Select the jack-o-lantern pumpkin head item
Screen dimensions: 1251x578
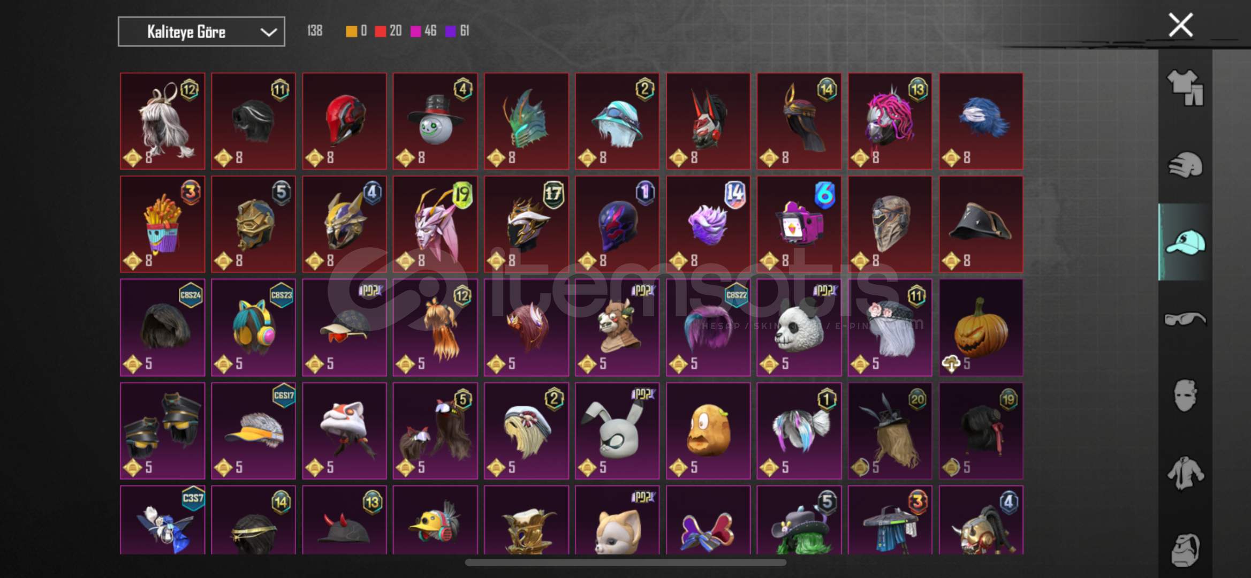[x=981, y=328]
